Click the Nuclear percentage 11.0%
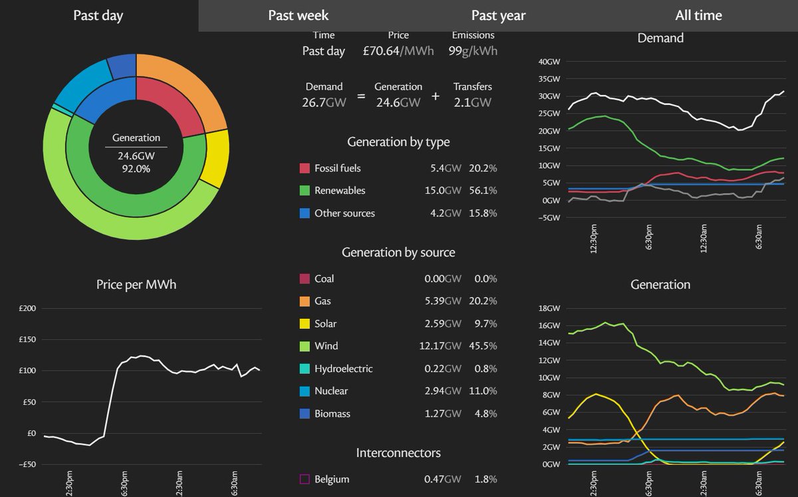 [x=482, y=391]
